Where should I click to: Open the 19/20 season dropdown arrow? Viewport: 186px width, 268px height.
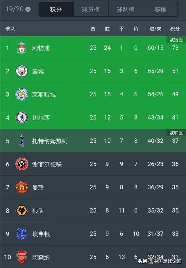pyautogui.click(x=28, y=9)
